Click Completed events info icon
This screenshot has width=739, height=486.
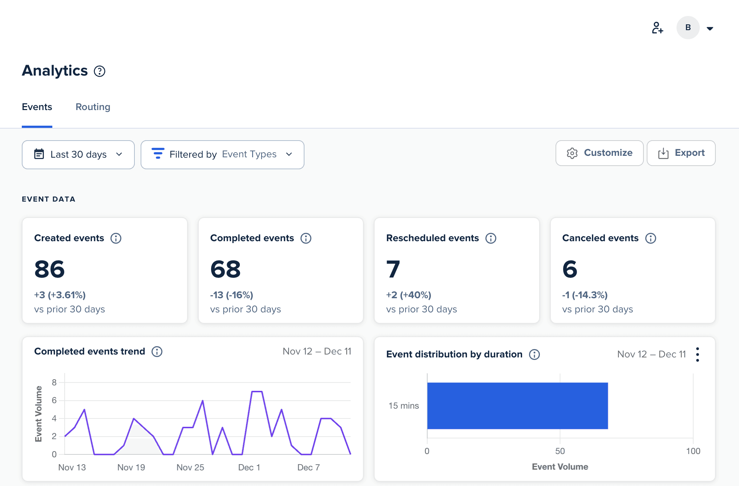tap(306, 238)
